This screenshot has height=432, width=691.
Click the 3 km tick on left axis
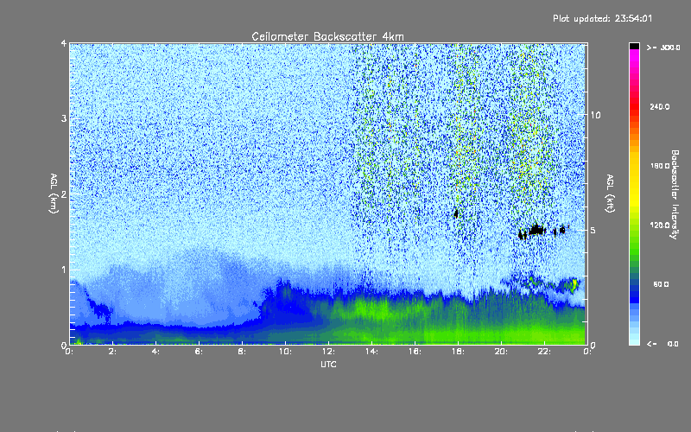coord(64,118)
